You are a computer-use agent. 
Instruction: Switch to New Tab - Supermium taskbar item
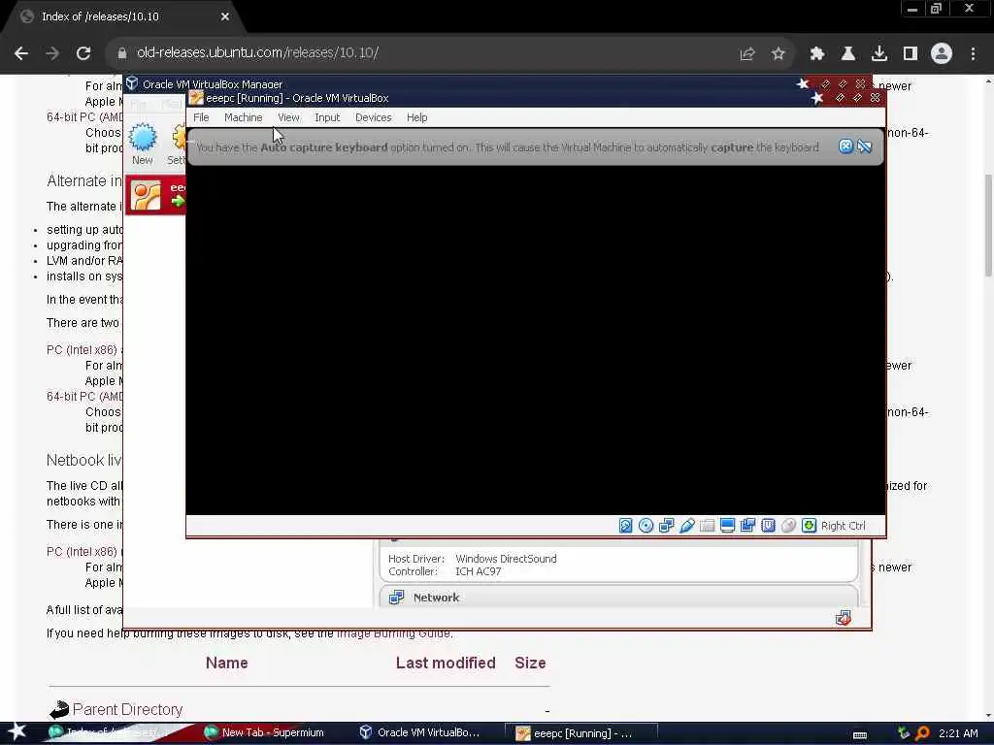265,733
